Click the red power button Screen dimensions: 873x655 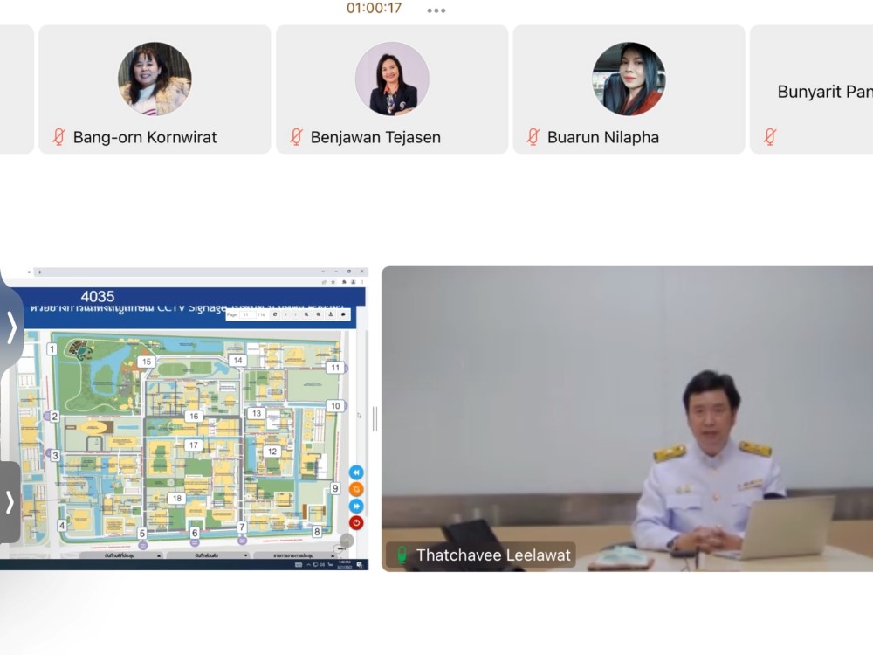(356, 522)
